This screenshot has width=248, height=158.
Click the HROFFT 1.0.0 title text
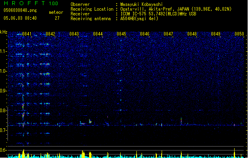pos(31,3)
